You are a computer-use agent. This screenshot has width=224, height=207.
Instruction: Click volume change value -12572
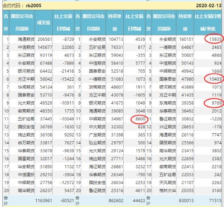[x=67, y=182]
